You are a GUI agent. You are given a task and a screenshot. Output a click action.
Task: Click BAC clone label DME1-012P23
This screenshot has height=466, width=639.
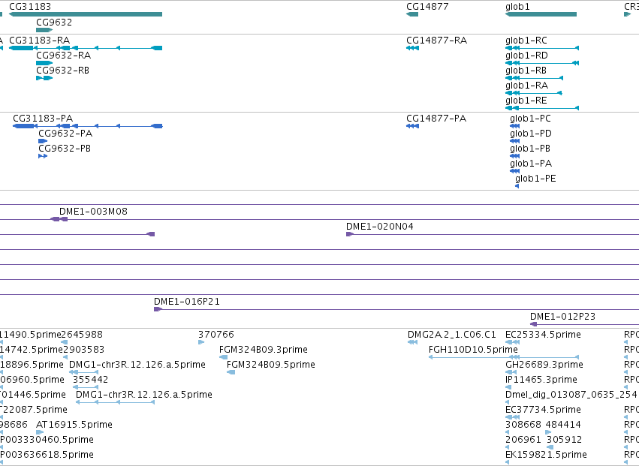pyautogui.click(x=562, y=317)
